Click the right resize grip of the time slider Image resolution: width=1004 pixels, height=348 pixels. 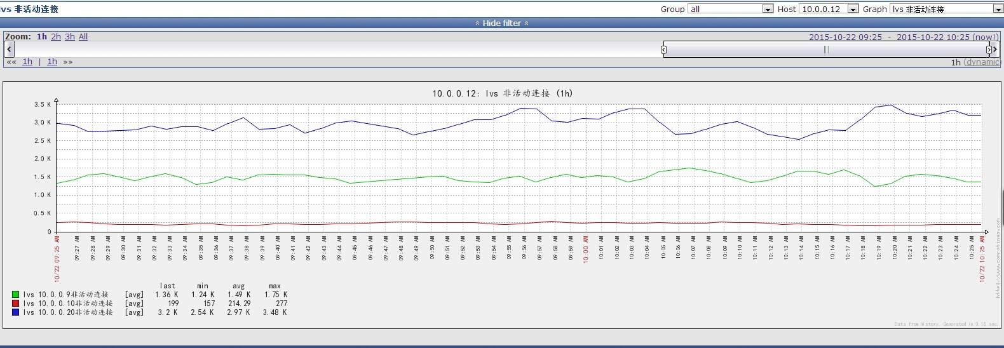point(989,50)
